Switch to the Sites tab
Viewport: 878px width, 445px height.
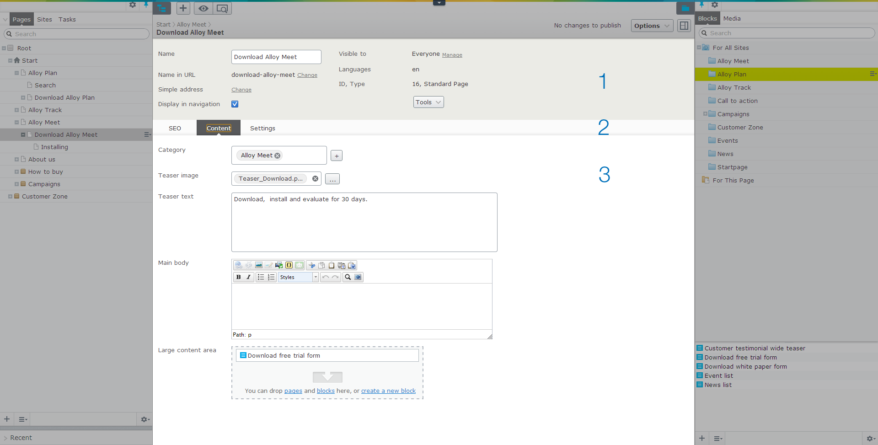pos(44,19)
